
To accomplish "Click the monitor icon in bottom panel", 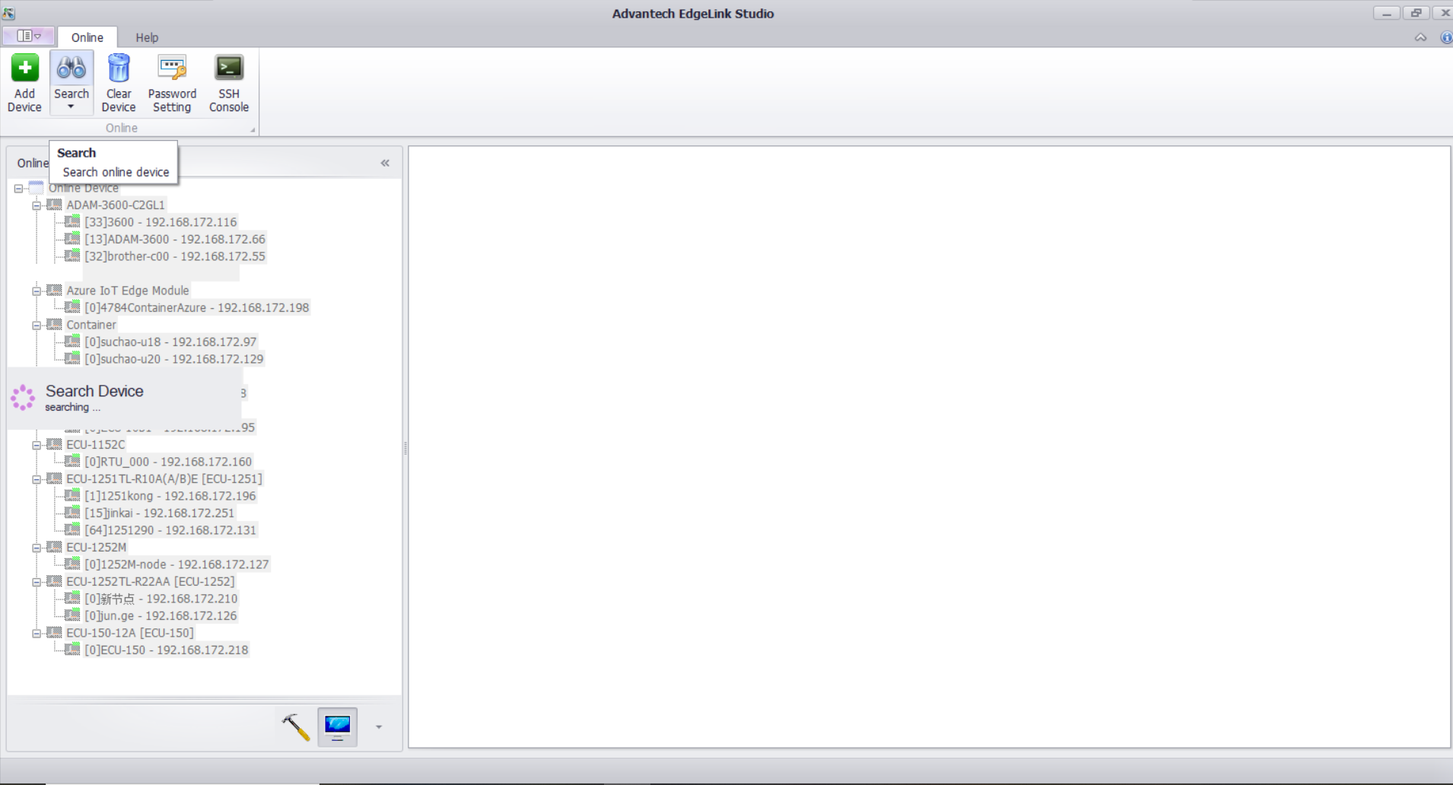I will point(337,727).
